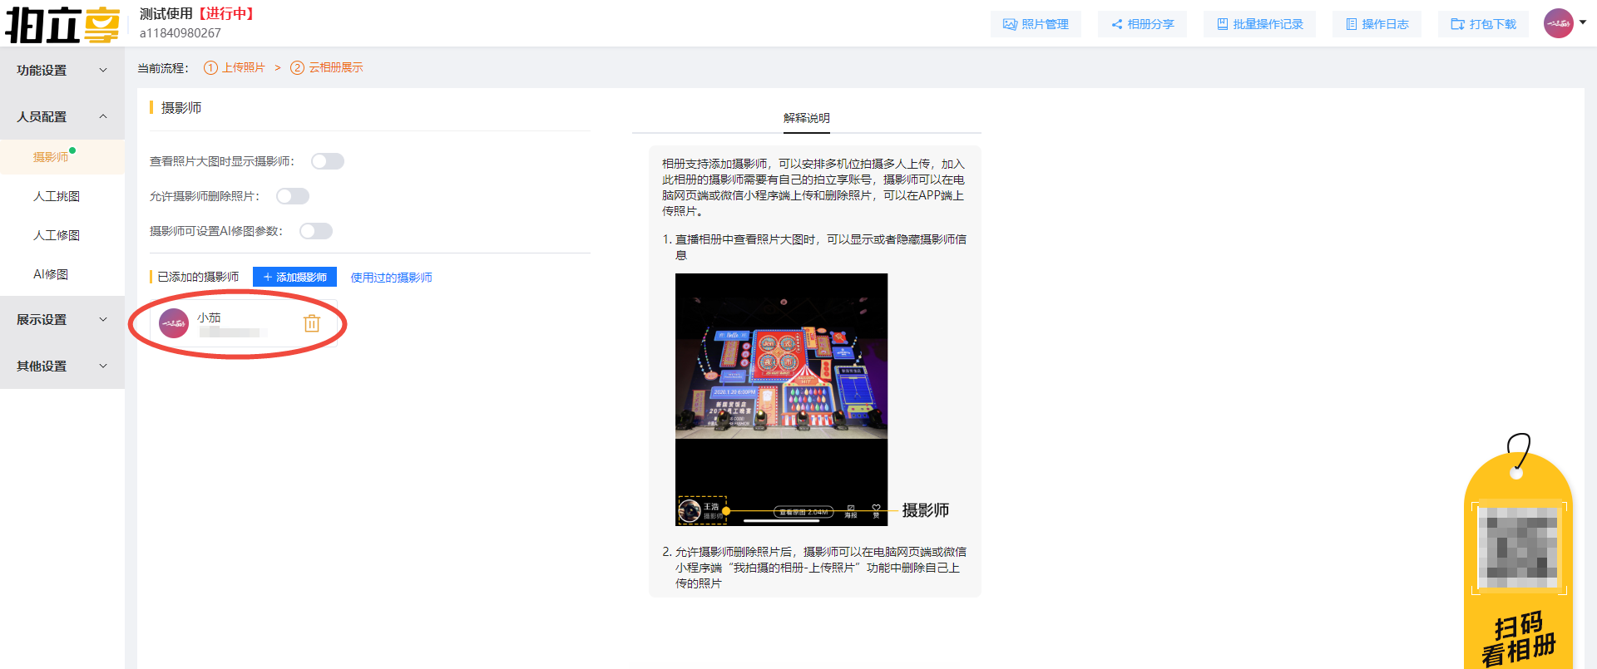Click photographer 小茄 avatar

coord(174,323)
